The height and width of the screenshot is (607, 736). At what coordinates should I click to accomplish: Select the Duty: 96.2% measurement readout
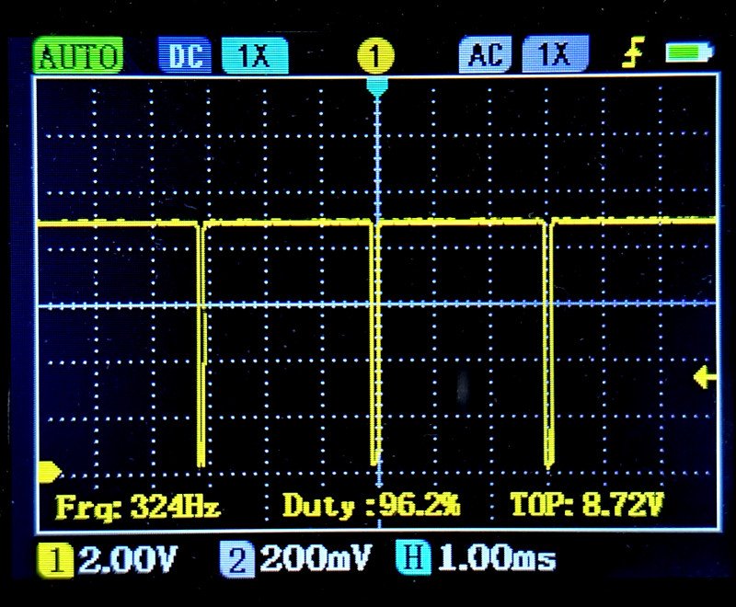[x=371, y=506]
